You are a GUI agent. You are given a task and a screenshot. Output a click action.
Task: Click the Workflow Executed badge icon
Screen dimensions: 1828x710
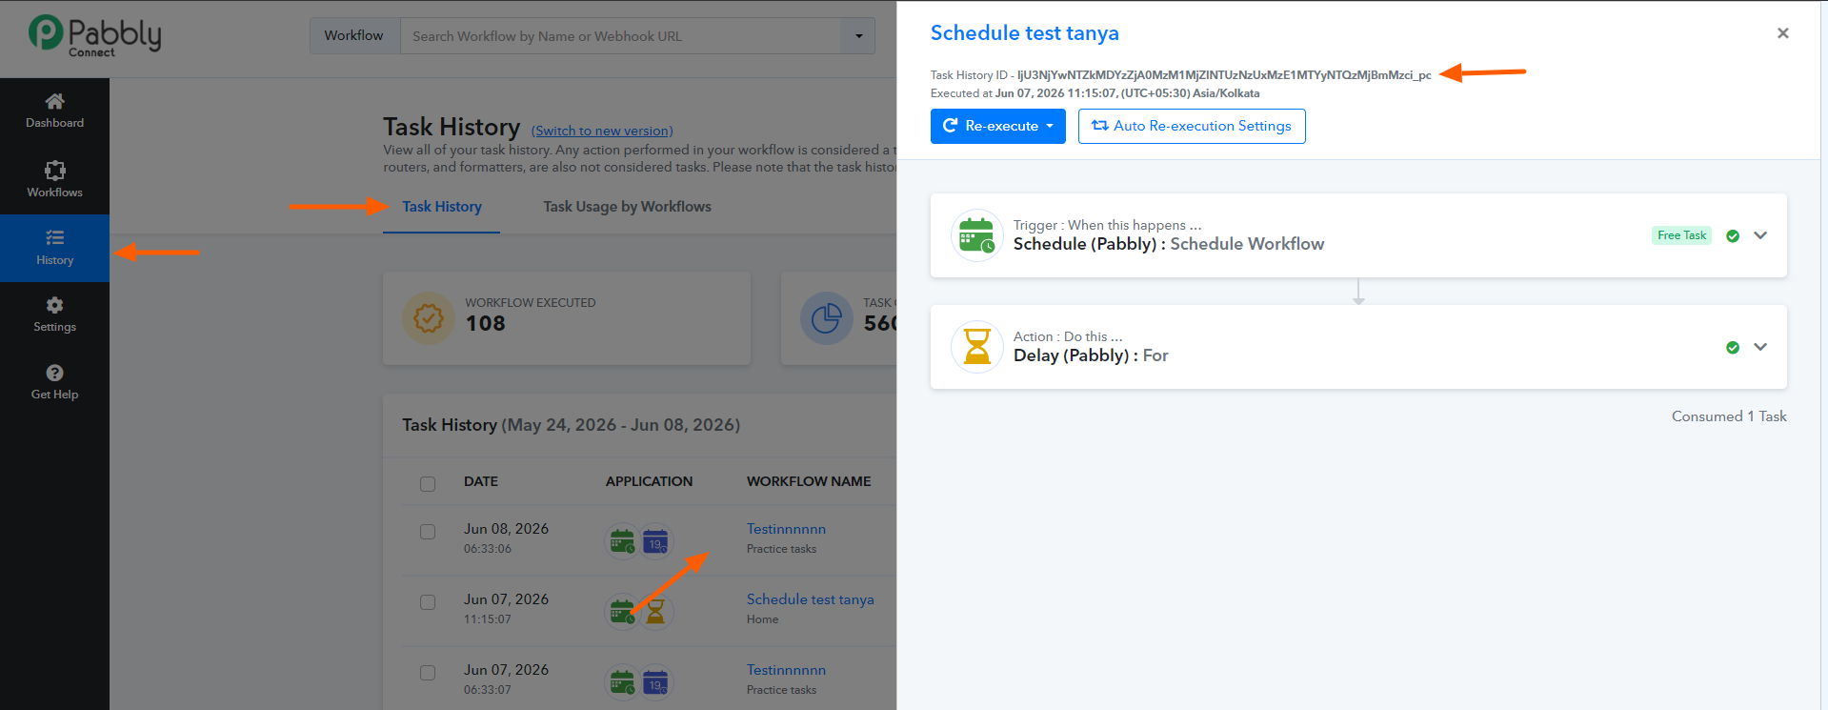429,318
